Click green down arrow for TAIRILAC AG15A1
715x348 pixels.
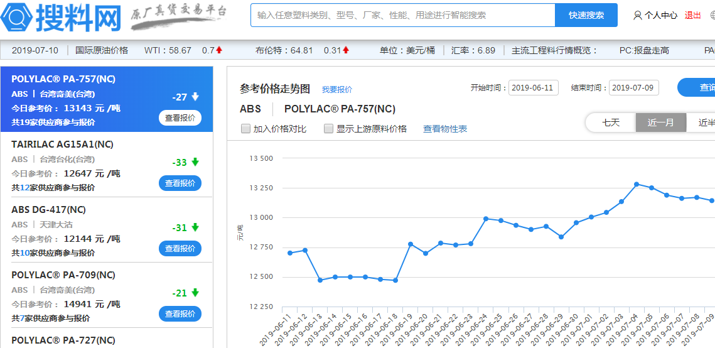pyautogui.click(x=195, y=162)
